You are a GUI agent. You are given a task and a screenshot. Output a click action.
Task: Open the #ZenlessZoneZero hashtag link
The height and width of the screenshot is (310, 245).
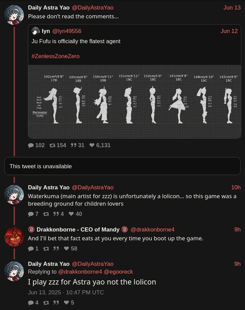[55, 56]
